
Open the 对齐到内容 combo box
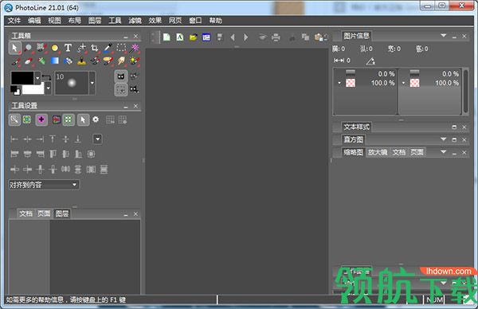[44, 185]
